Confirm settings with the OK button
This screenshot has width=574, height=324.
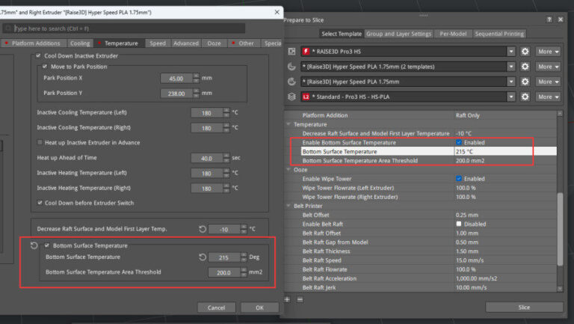[259, 308]
